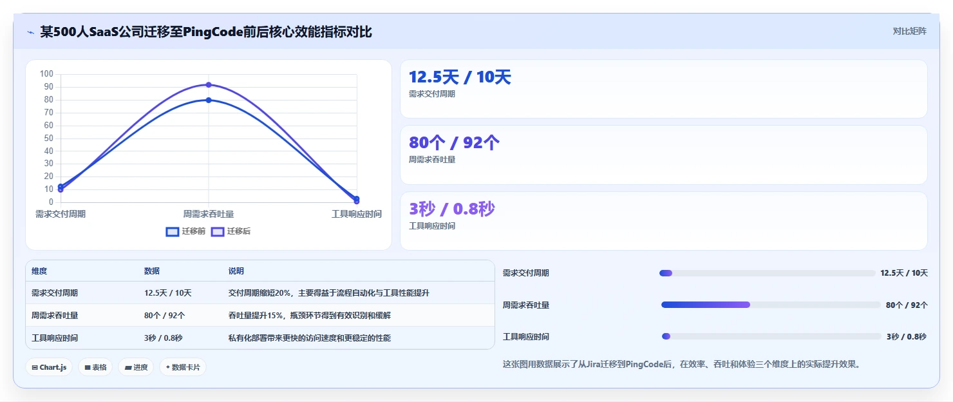953x402 pixels.
Task: Click the table cell 12.5天 / 10天
Action: [x=168, y=293]
